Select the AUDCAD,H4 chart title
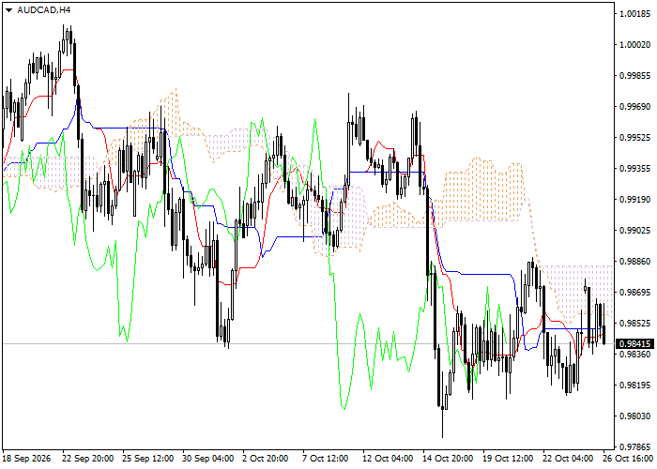Screen dimensions: 657x469 44,9
